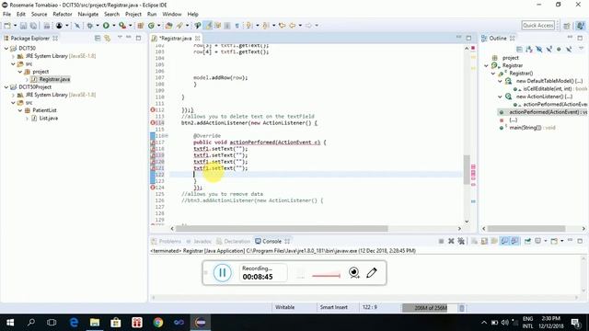Open the Source menu
This screenshot has height=331, width=589.
[39, 15]
